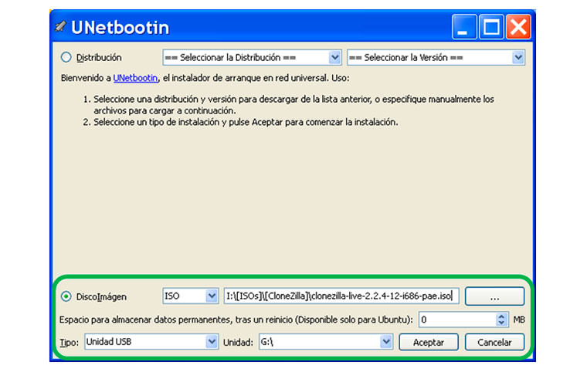Close the UNetbootin window
Image resolution: width=587 pixels, height=372 pixels.
(x=518, y=27)
